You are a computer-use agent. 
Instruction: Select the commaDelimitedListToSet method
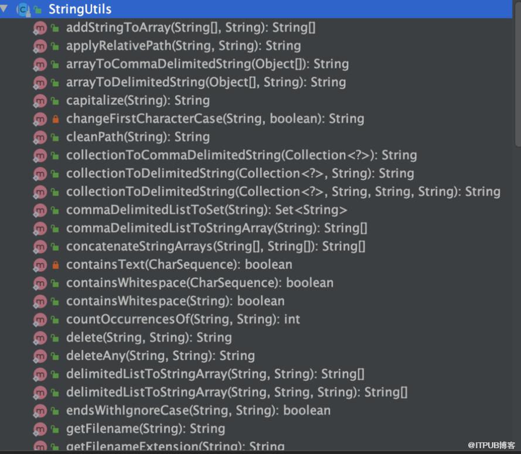[207, 210]
